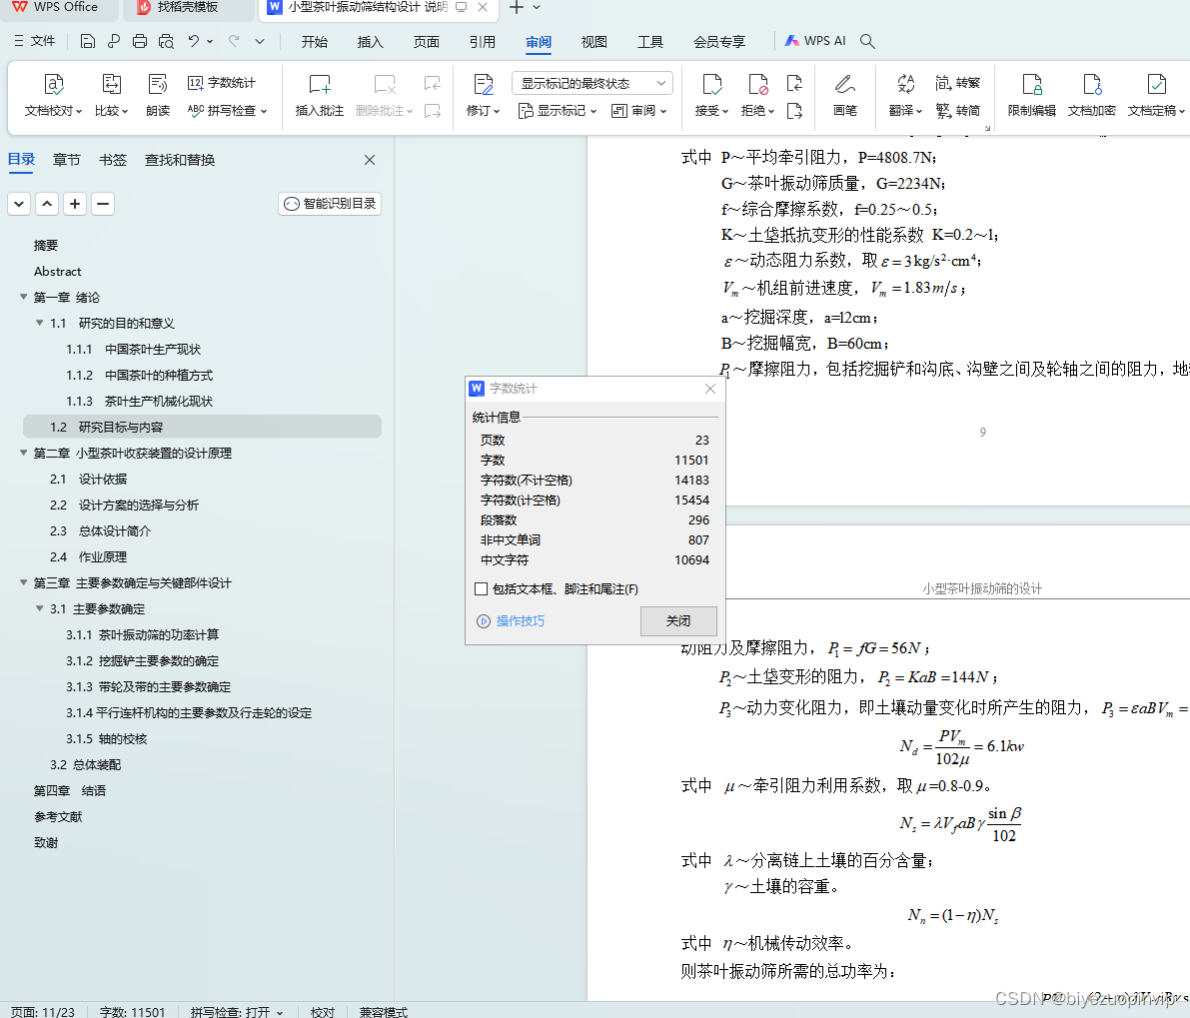Open 字数统计 word count tool

[x=222, y=83]
